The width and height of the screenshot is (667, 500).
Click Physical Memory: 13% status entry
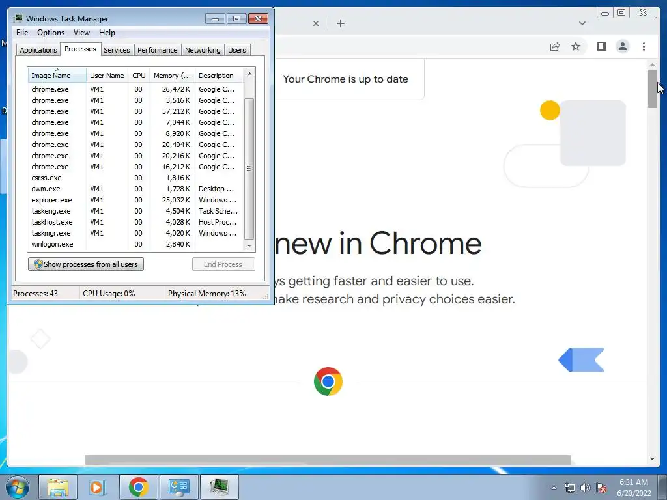206,294
